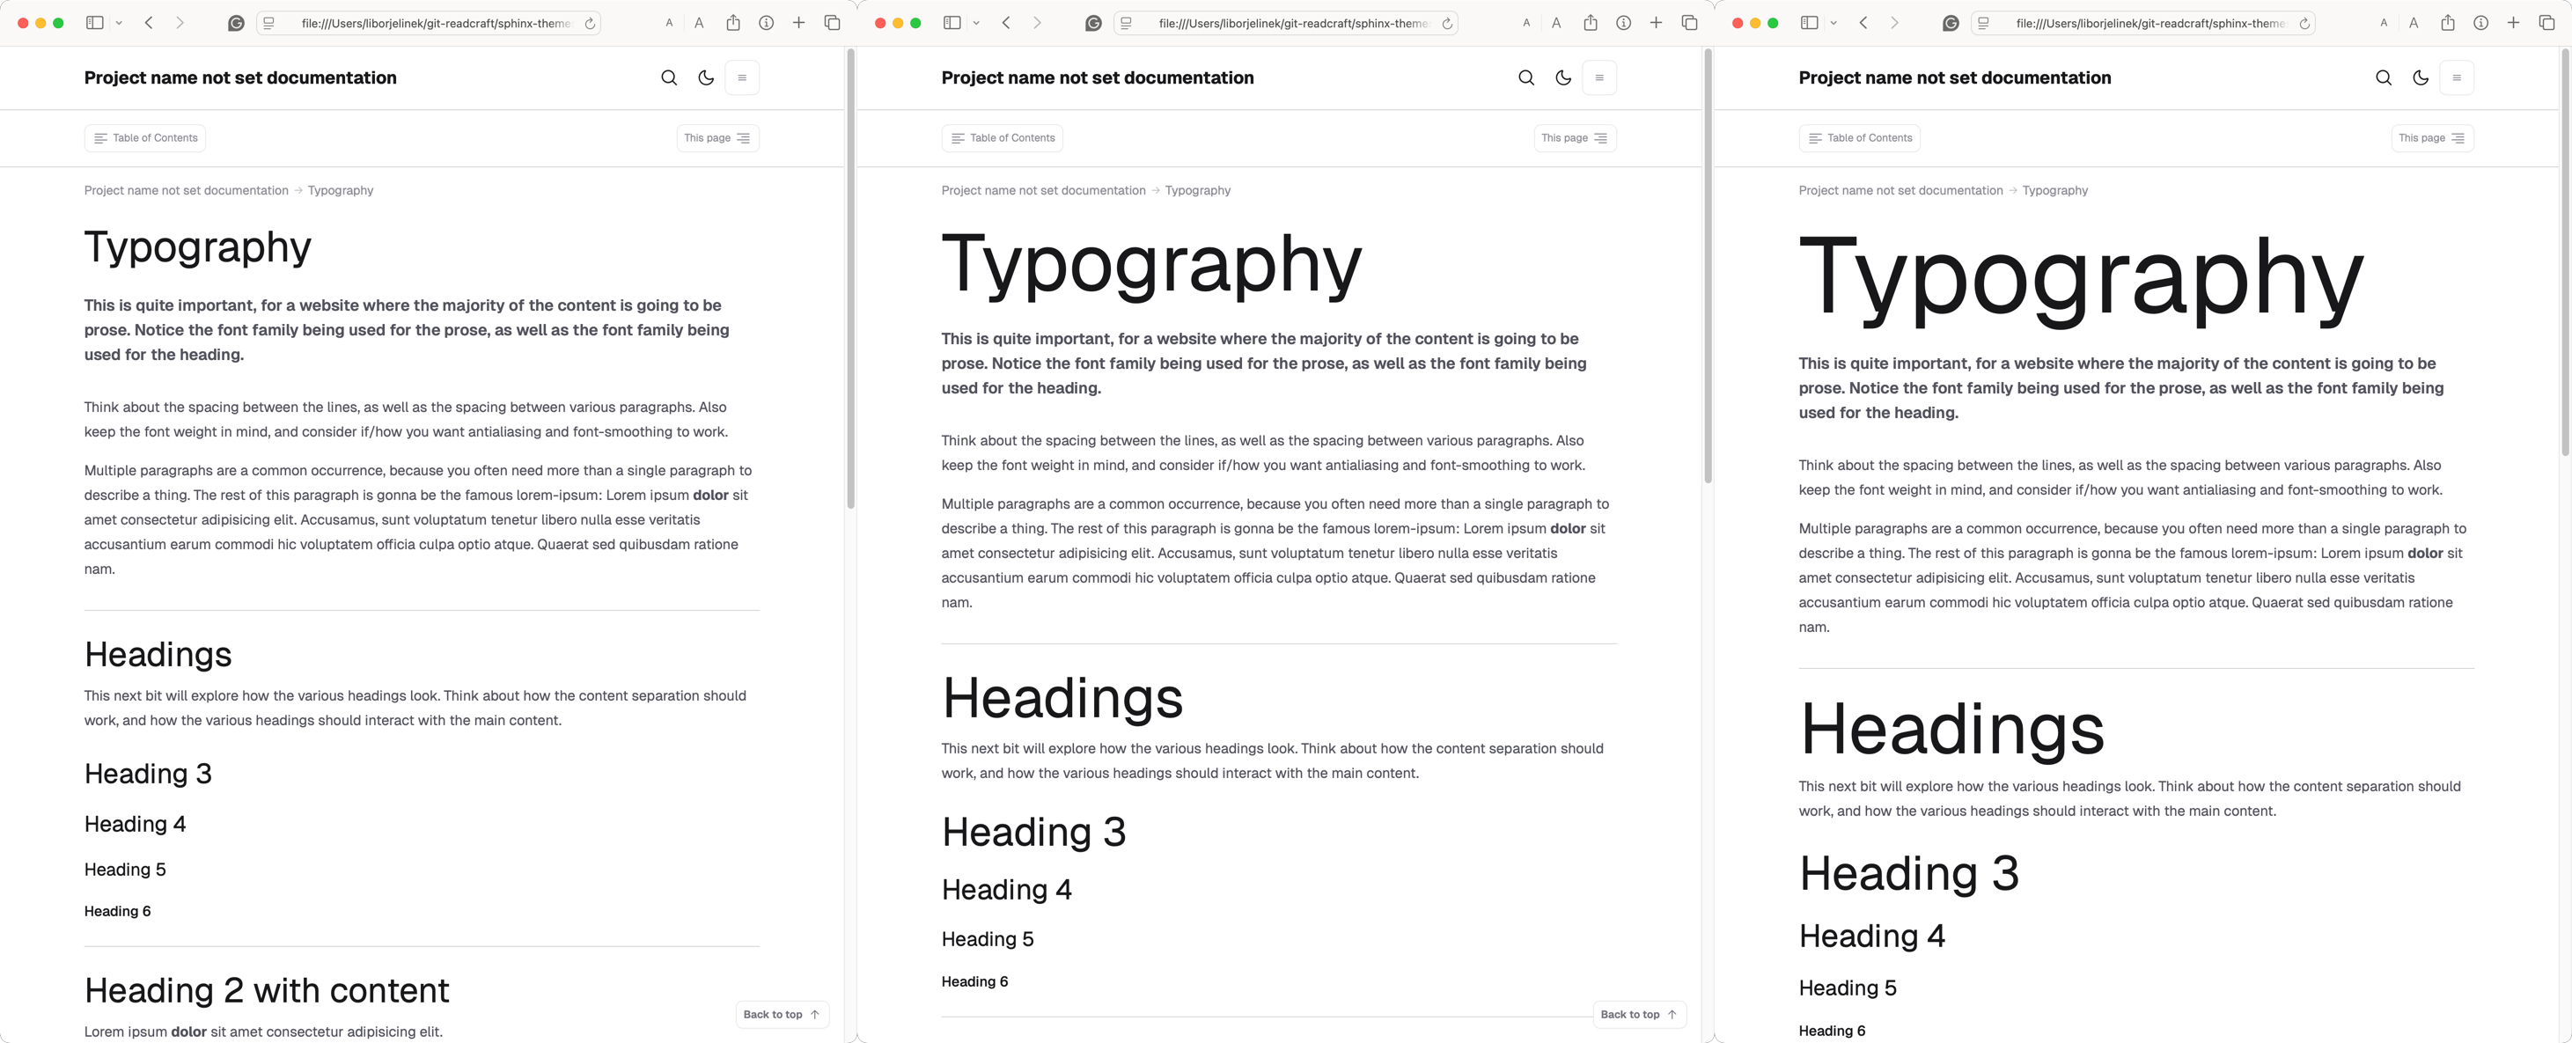The width and height of the screenshot is (2572, 1043).
Task: Open Share sheet in the right window
Action: click(x=2447, y=23)
